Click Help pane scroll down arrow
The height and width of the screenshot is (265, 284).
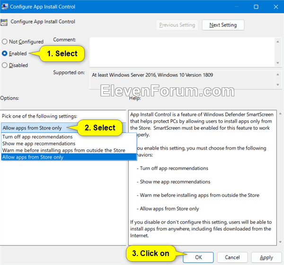[x=280, y=242]
